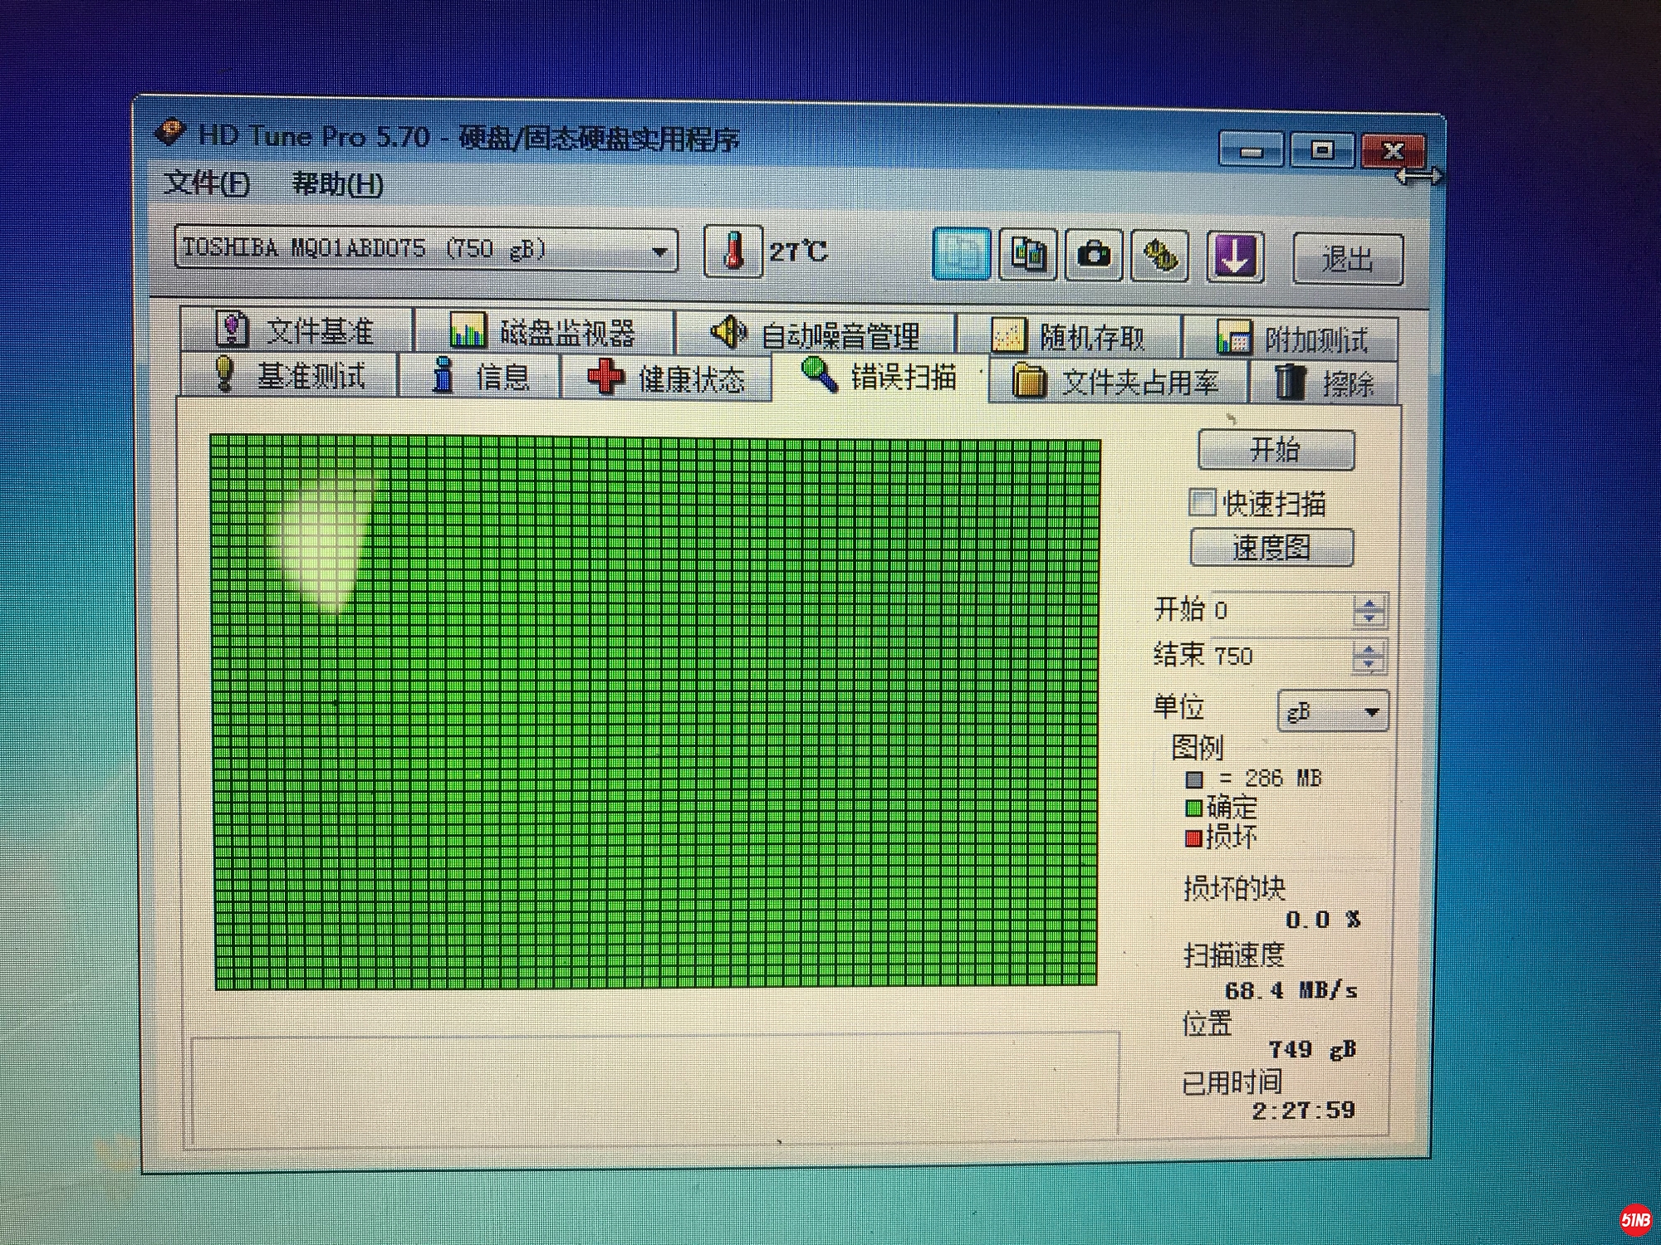The width and height of the screenshot is (1661, 1245).
Task: Open options wrench icon
Action: 1160,256
